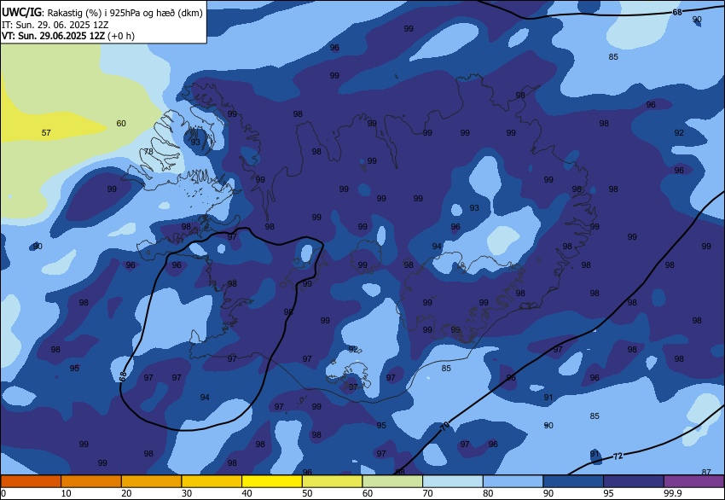Click the 'VT: Sun. 29.06.2025 12Z (+0 h)' line
Viewport: 725px width, 500px height.
click(x=68, y=36)
